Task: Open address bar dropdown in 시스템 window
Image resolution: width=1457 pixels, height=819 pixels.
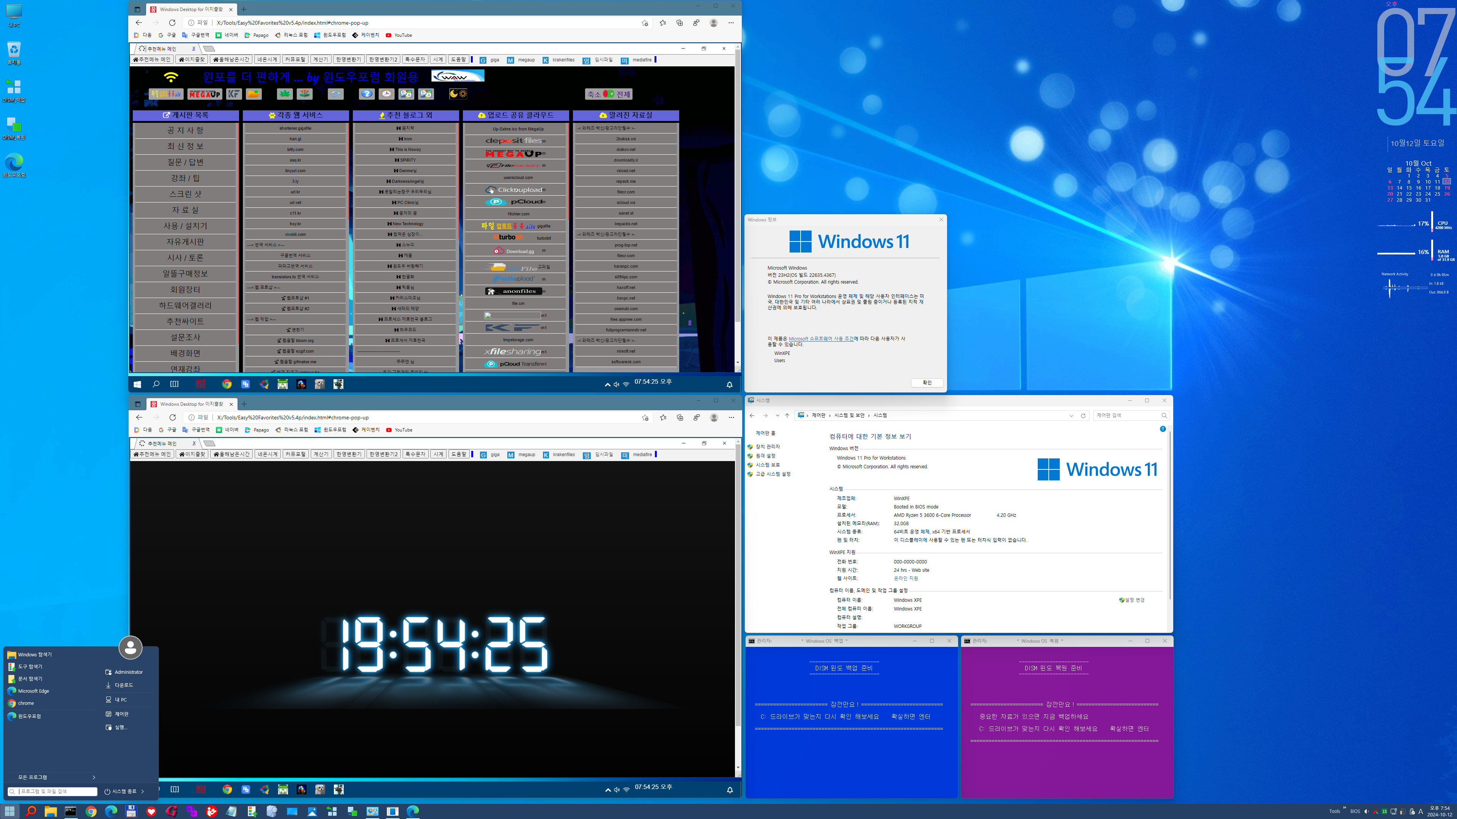Action: tap(1071, 416)
